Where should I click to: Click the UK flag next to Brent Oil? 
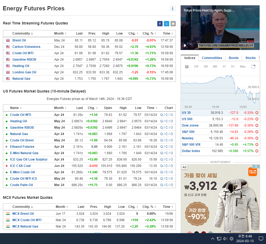(x=8, y=40)
